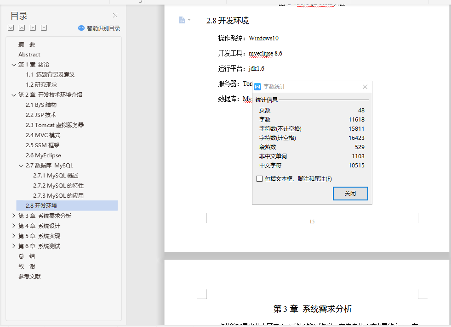
Task: Click the 中文字符 value 10515
Action: (x=356, y=166)
